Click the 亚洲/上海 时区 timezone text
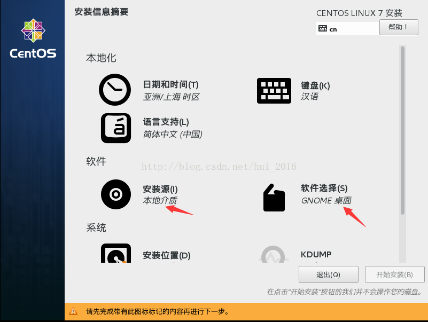Viewport: 428px width, 322px height. tap(171, 97)
